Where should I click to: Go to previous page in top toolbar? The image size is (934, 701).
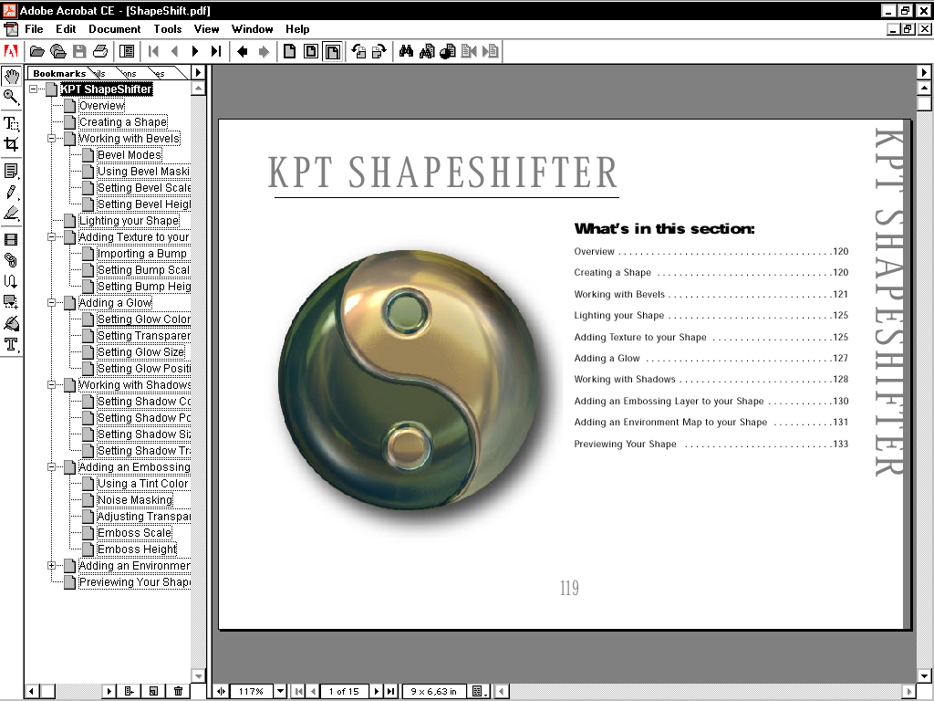pyautogui.click(x=174, y=52)
